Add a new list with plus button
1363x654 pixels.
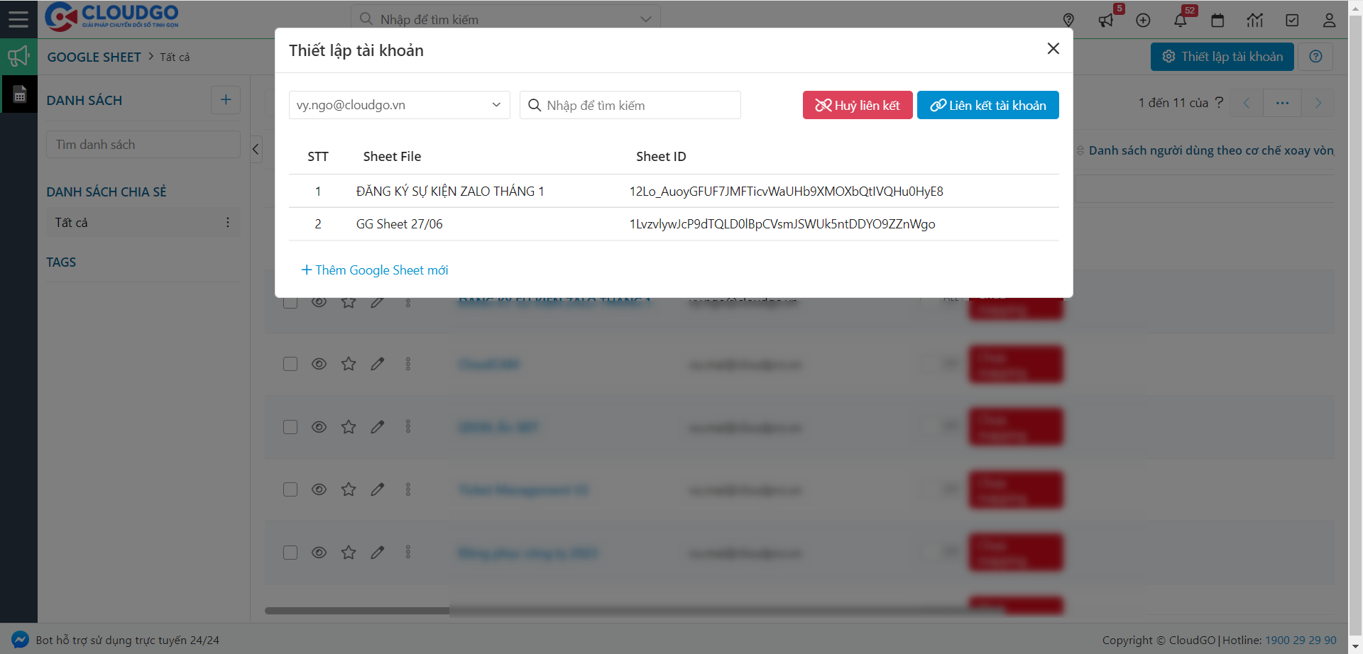point(226,100)
